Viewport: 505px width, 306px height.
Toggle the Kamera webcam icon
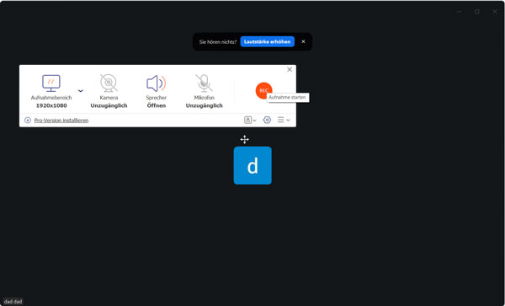coord(109,83)
